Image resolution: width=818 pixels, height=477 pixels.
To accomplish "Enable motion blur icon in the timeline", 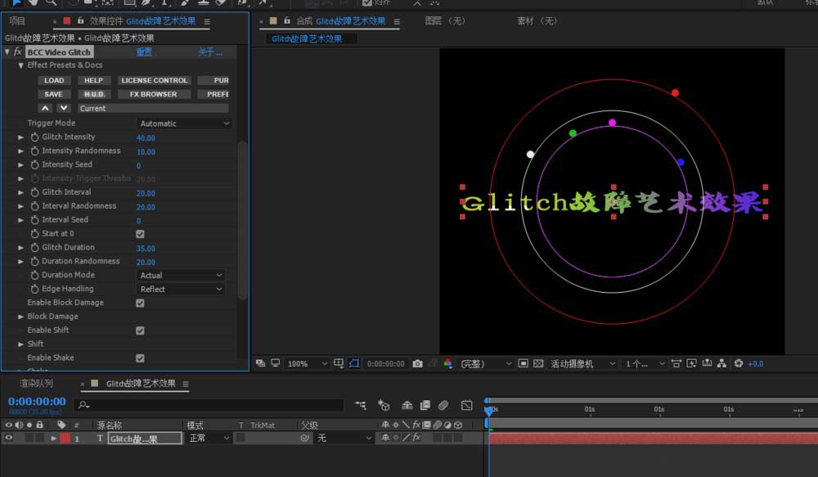I will 443,405.
